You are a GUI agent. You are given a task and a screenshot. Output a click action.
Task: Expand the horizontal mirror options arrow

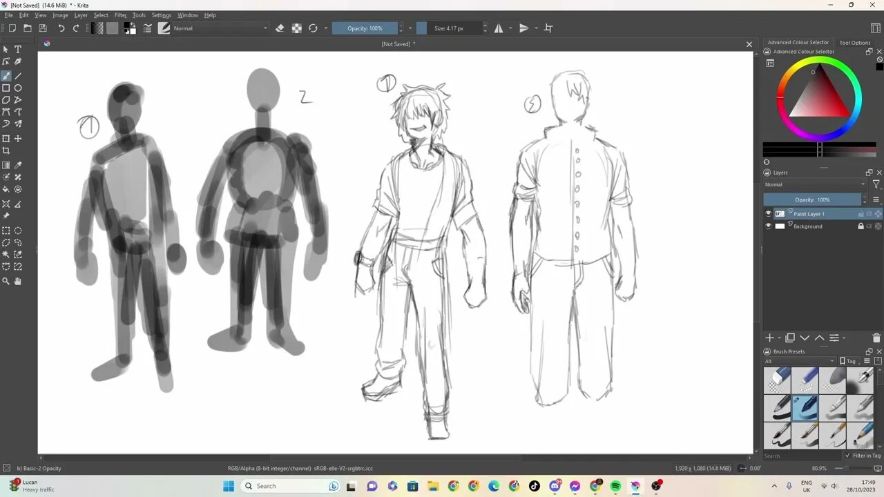click(x=510, y=28)
